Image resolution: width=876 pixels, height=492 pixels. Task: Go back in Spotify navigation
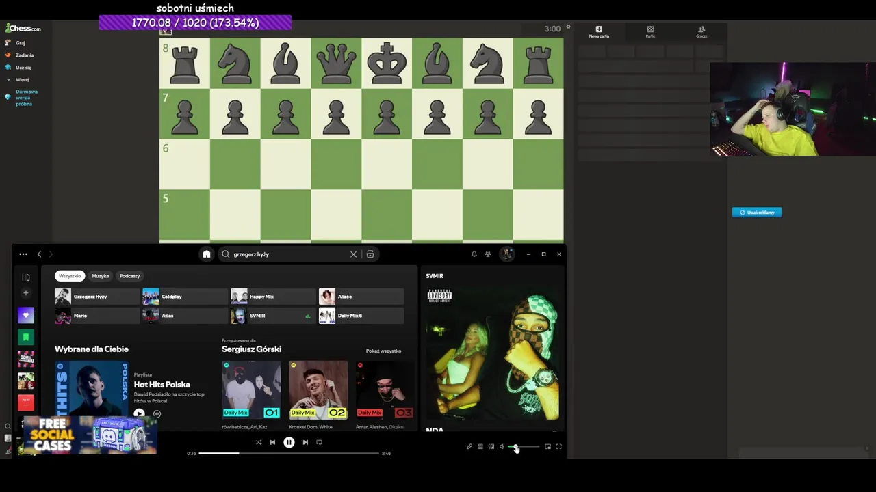(39, 254)
